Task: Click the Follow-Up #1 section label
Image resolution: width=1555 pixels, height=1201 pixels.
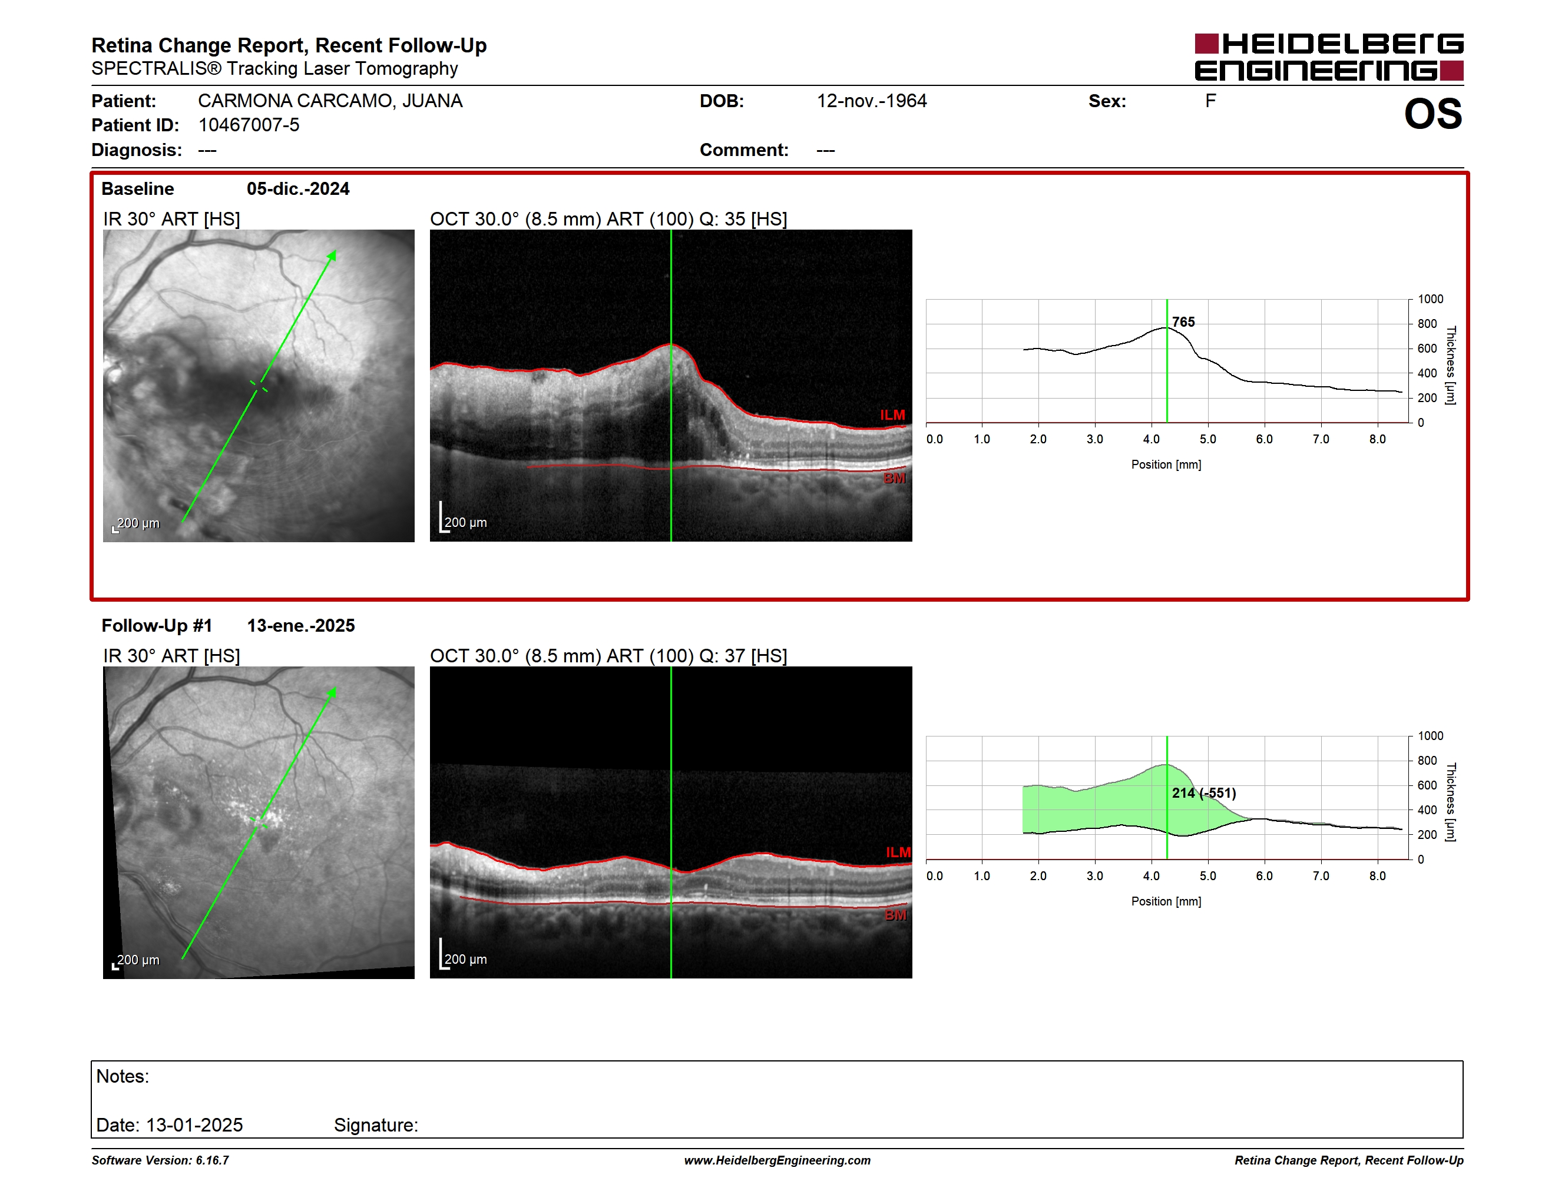Action: pos(157,625)
